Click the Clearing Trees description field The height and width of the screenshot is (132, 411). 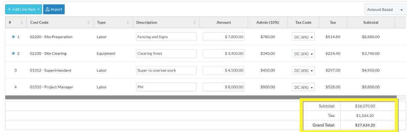click(166, 53)
